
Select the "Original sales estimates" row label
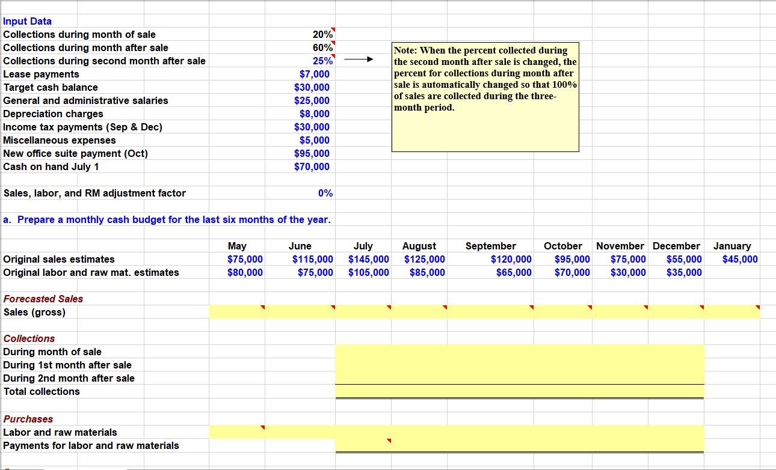[x=59, y=259]
